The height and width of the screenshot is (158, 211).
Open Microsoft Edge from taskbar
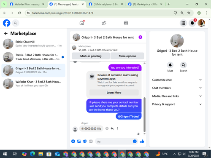[32, 154]
